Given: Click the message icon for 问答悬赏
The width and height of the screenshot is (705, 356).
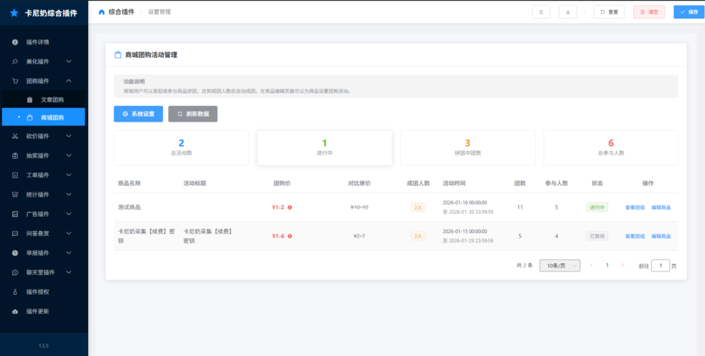Looking at the screenshot, I should pyautogui.click(x=15, y=234).
